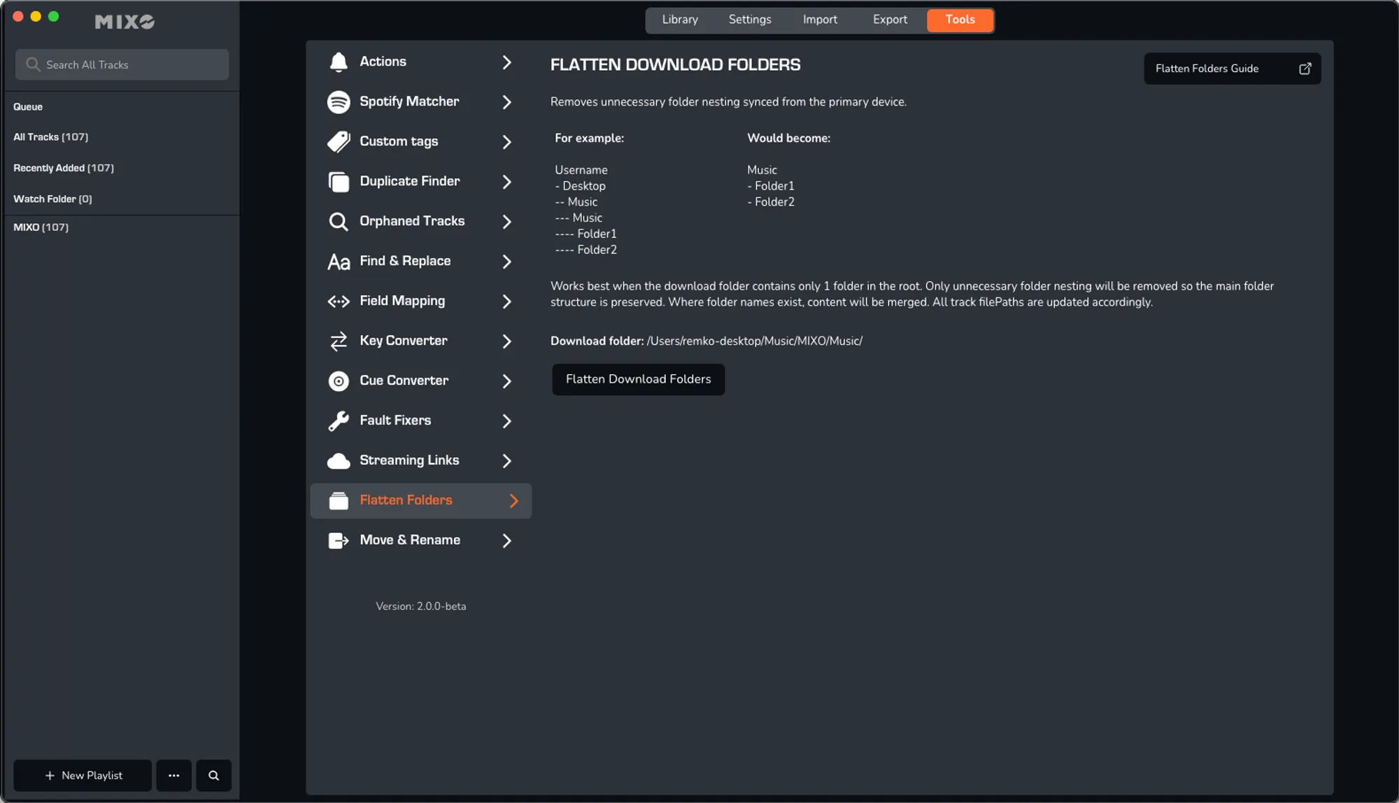Click the Search All Tracks field
Screen dimensions: 1399x803
(122, 64)
